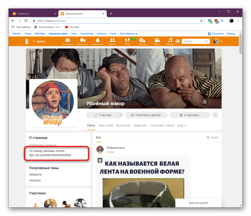Expand the Ещё menu in group tabs
251x216 pixels.
point(182,126)
